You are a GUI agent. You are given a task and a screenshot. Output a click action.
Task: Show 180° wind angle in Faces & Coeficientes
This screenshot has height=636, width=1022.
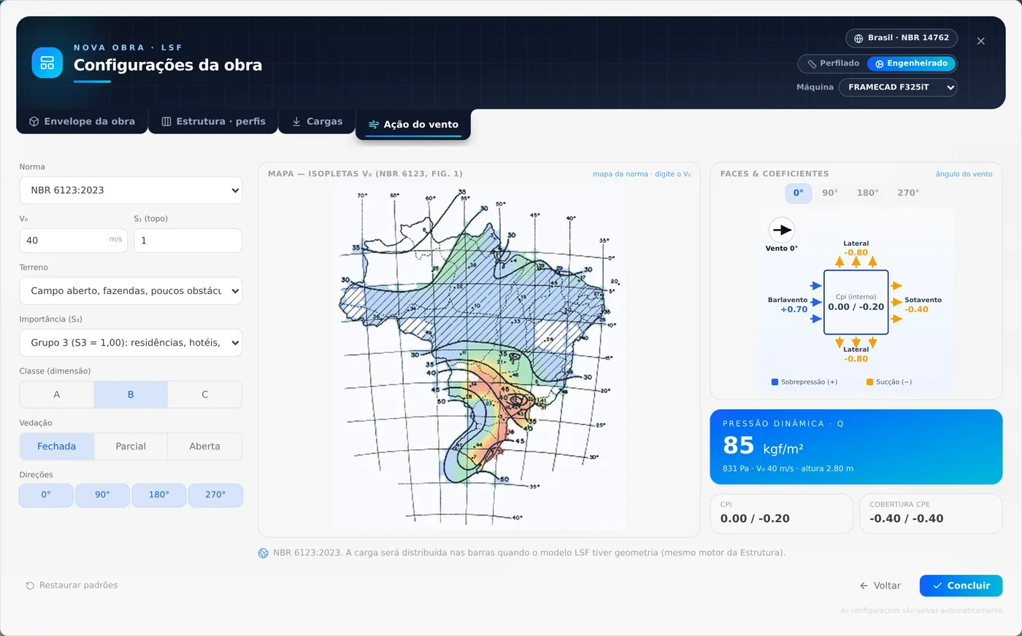pos(867,193)
